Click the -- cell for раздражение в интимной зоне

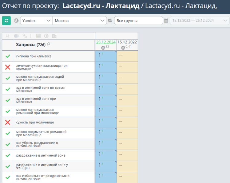[127, 155]
